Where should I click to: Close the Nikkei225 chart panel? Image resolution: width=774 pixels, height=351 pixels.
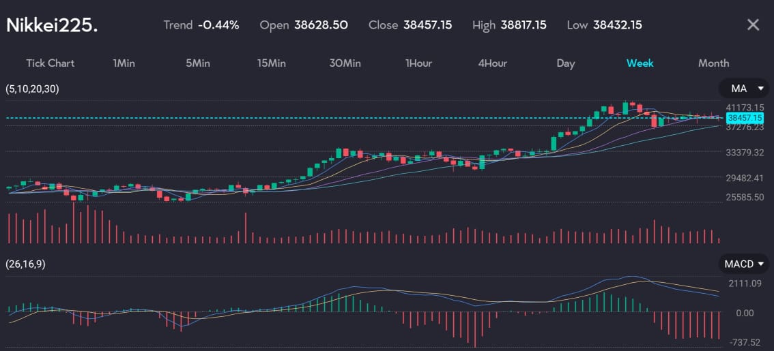pos(753,25)
